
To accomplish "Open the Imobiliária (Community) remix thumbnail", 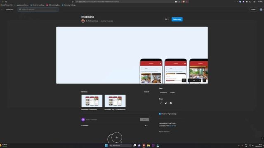I will [92, 101].
